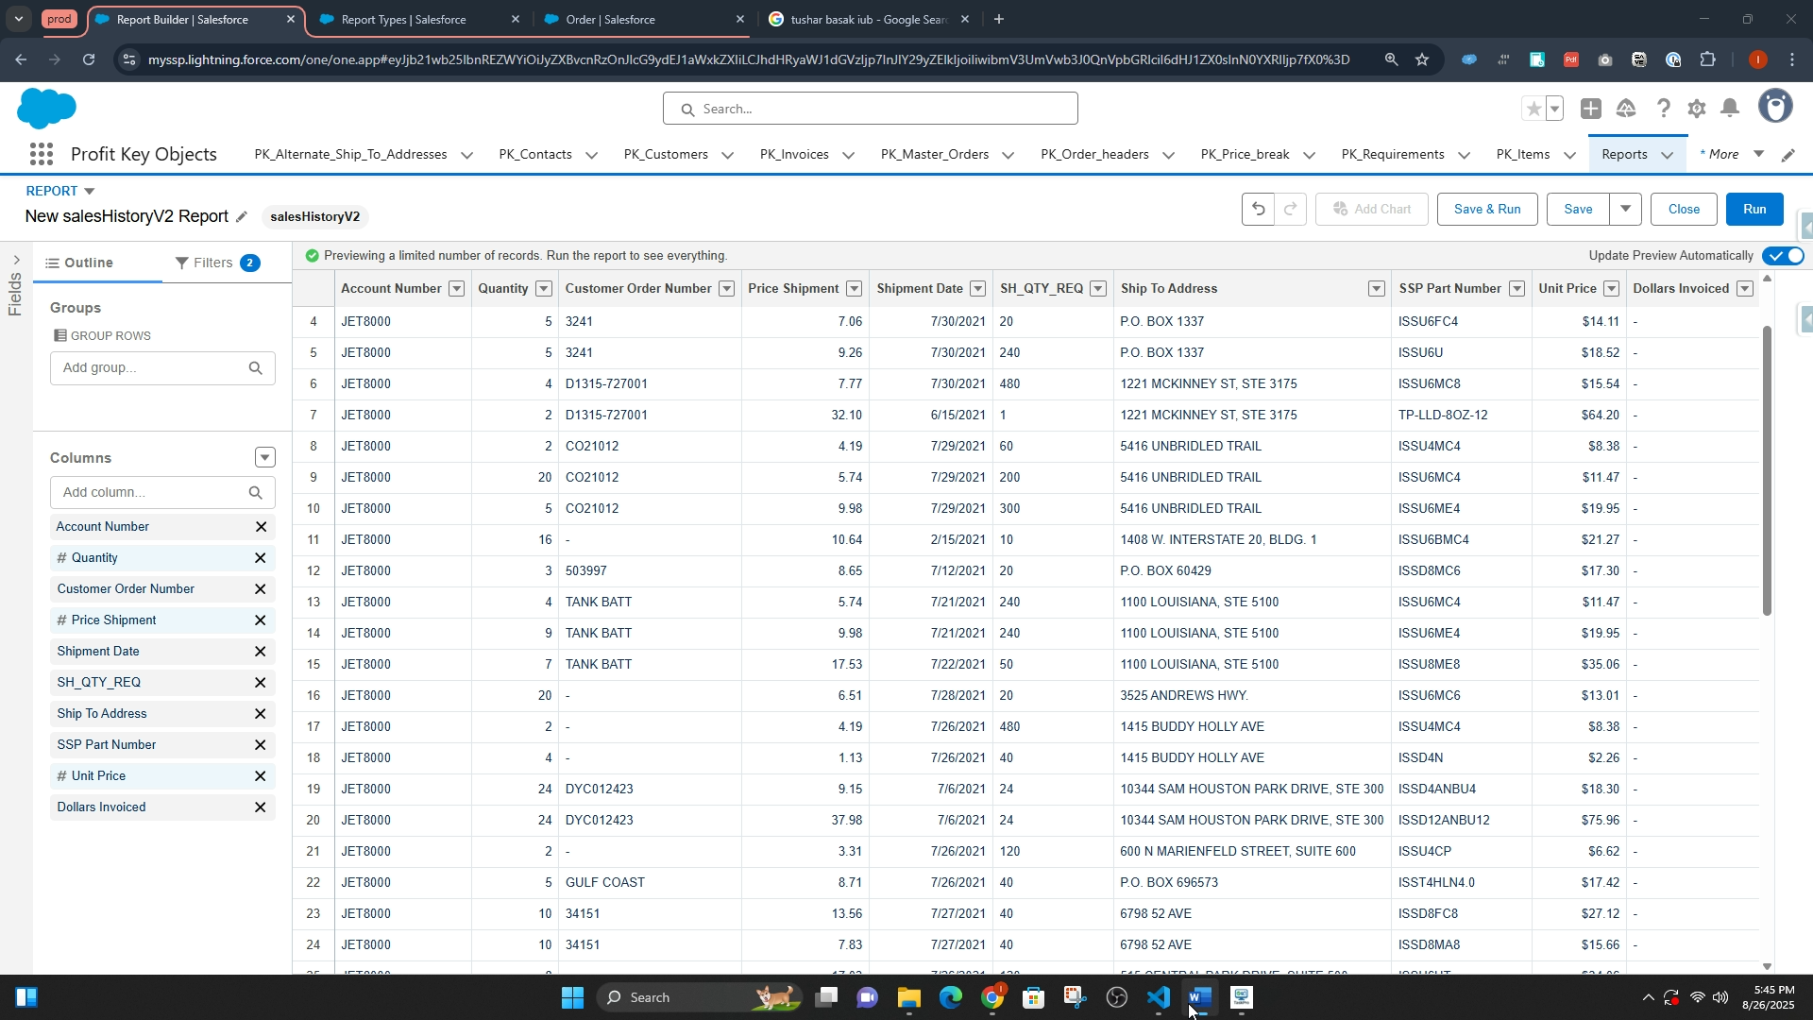The width and height of the screenshot is (1813, 1020).
Task: Click the Undo arrow button
Action: (1258, 209)
